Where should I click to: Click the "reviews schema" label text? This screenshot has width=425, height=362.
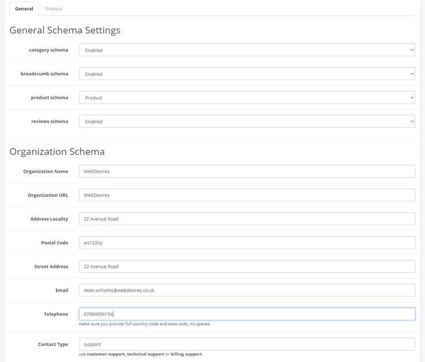[49, 122]
